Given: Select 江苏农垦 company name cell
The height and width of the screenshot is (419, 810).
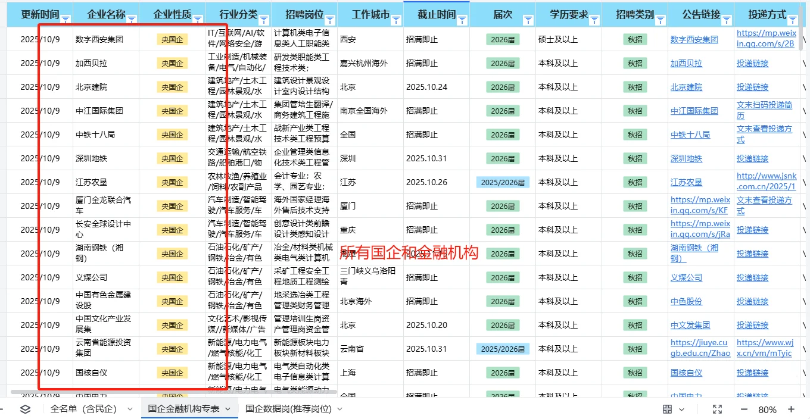Looking at the screenshot, I should 106,182.
